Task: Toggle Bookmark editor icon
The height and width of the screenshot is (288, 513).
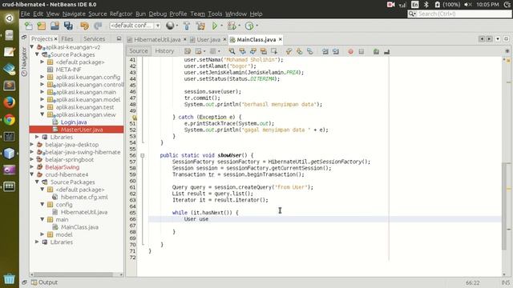Action: point(310,51)
